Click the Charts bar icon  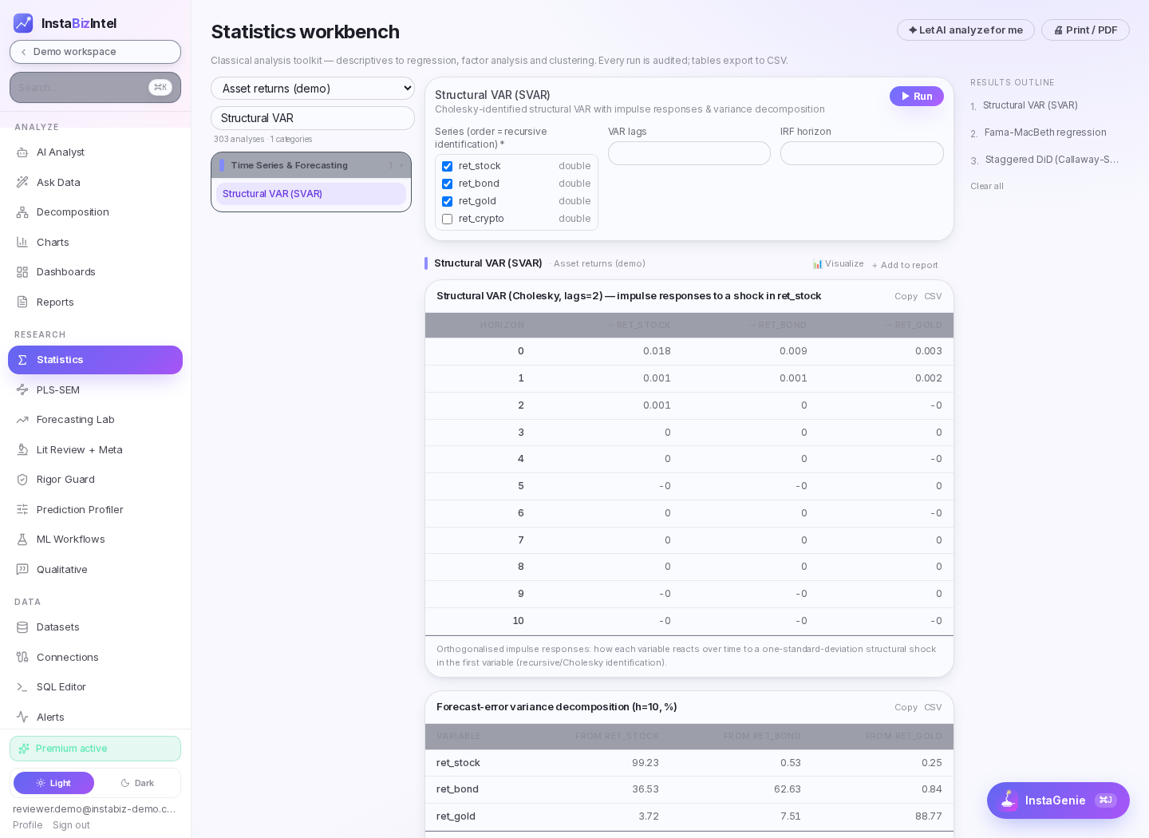pos(22,243)
